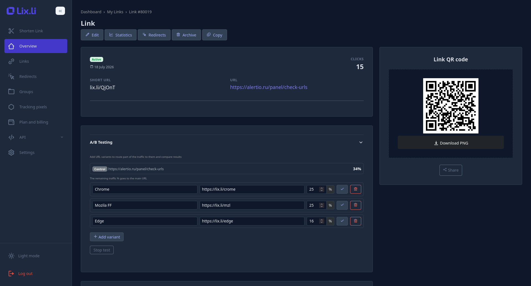Open Tracking pixels page
Image resolution: width=531 pixels, height=286 pixels.
36,107
